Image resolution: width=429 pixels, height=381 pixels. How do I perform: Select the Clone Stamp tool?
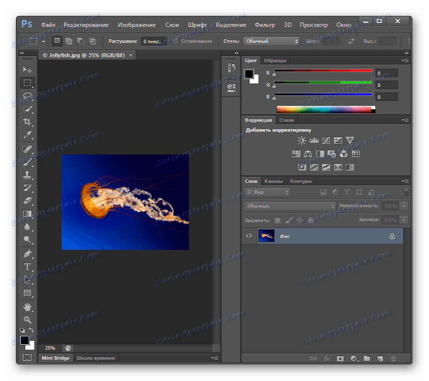point(27,175)
